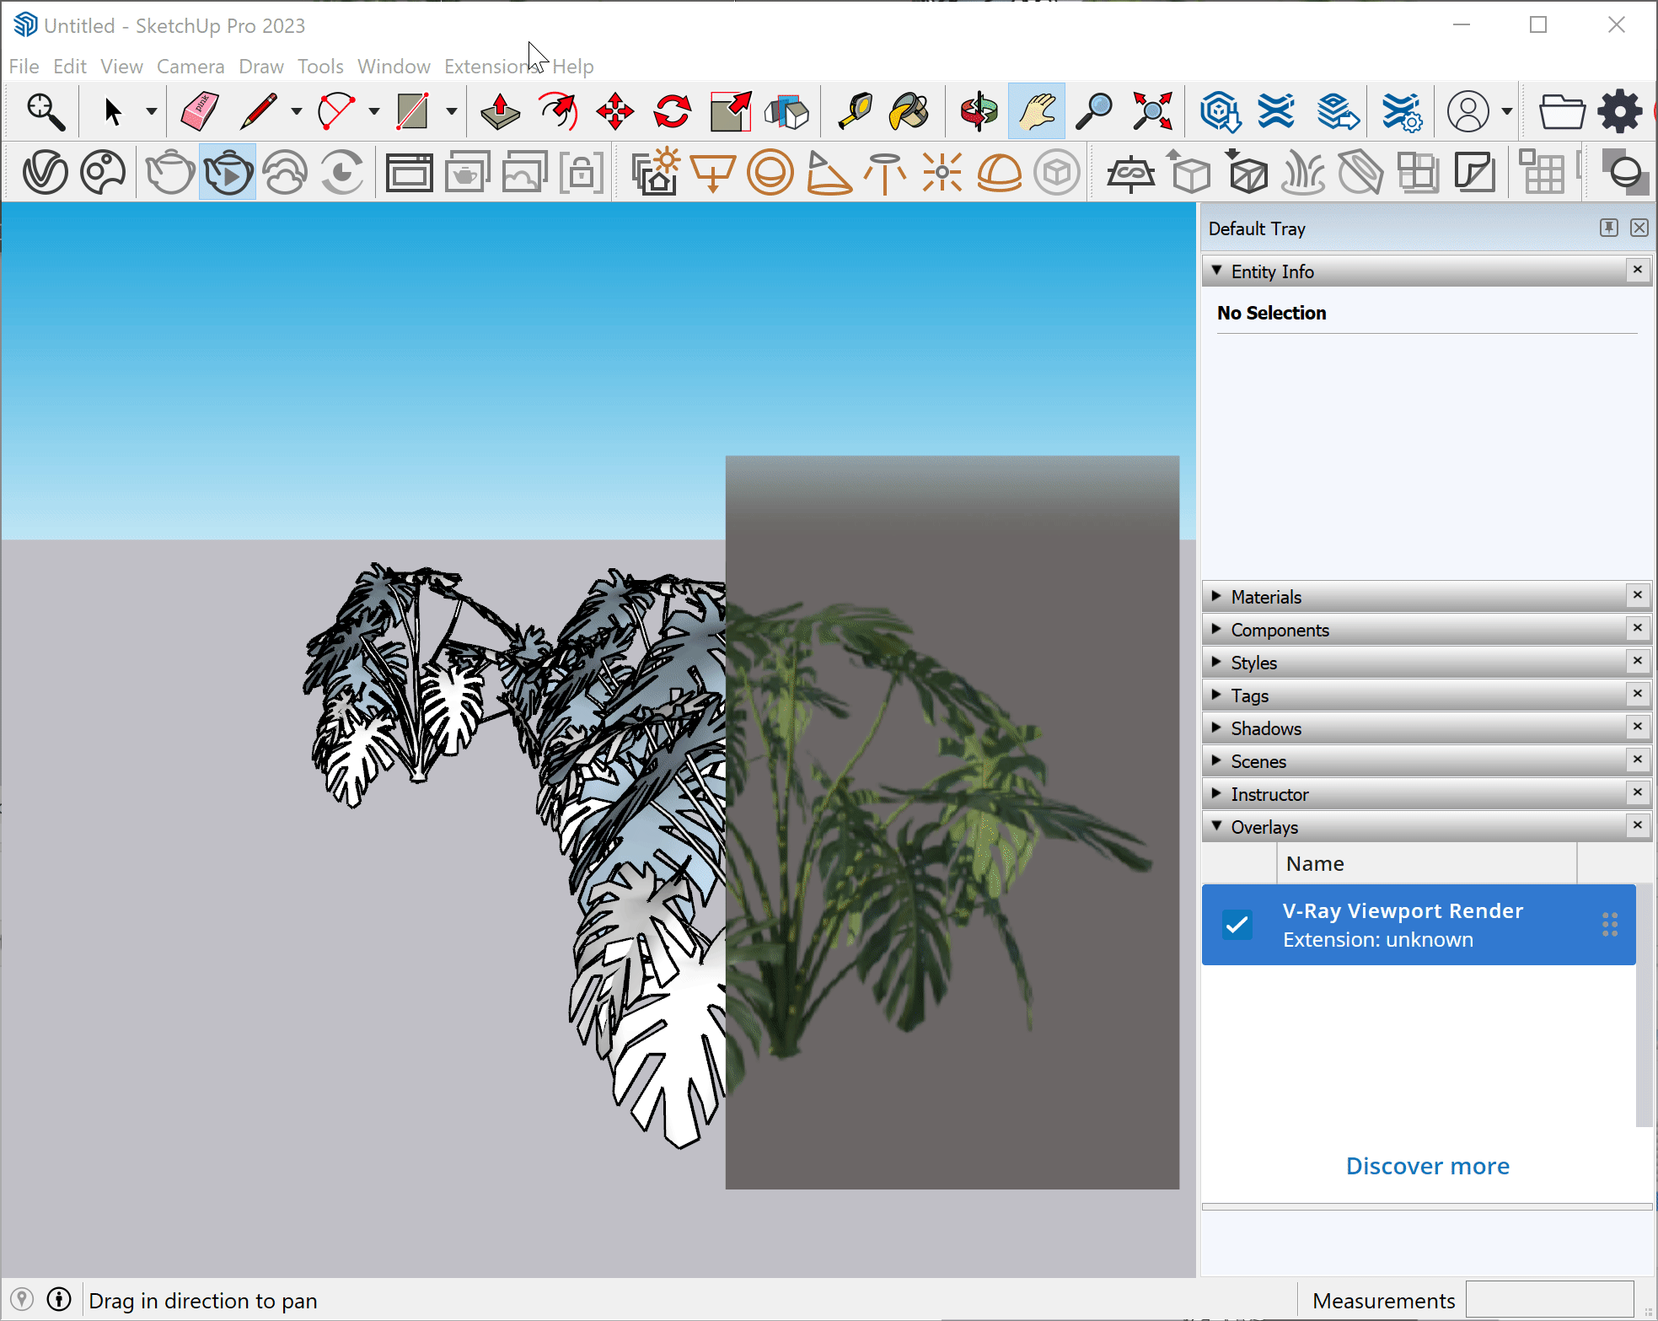Expand the Components panel

point(1216,629)
